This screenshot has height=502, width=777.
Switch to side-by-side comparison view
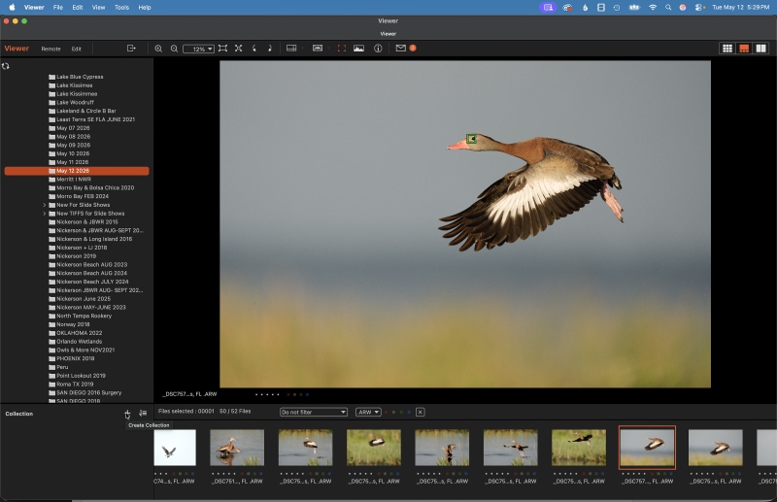pyautogui.click(x=760, y=49)
